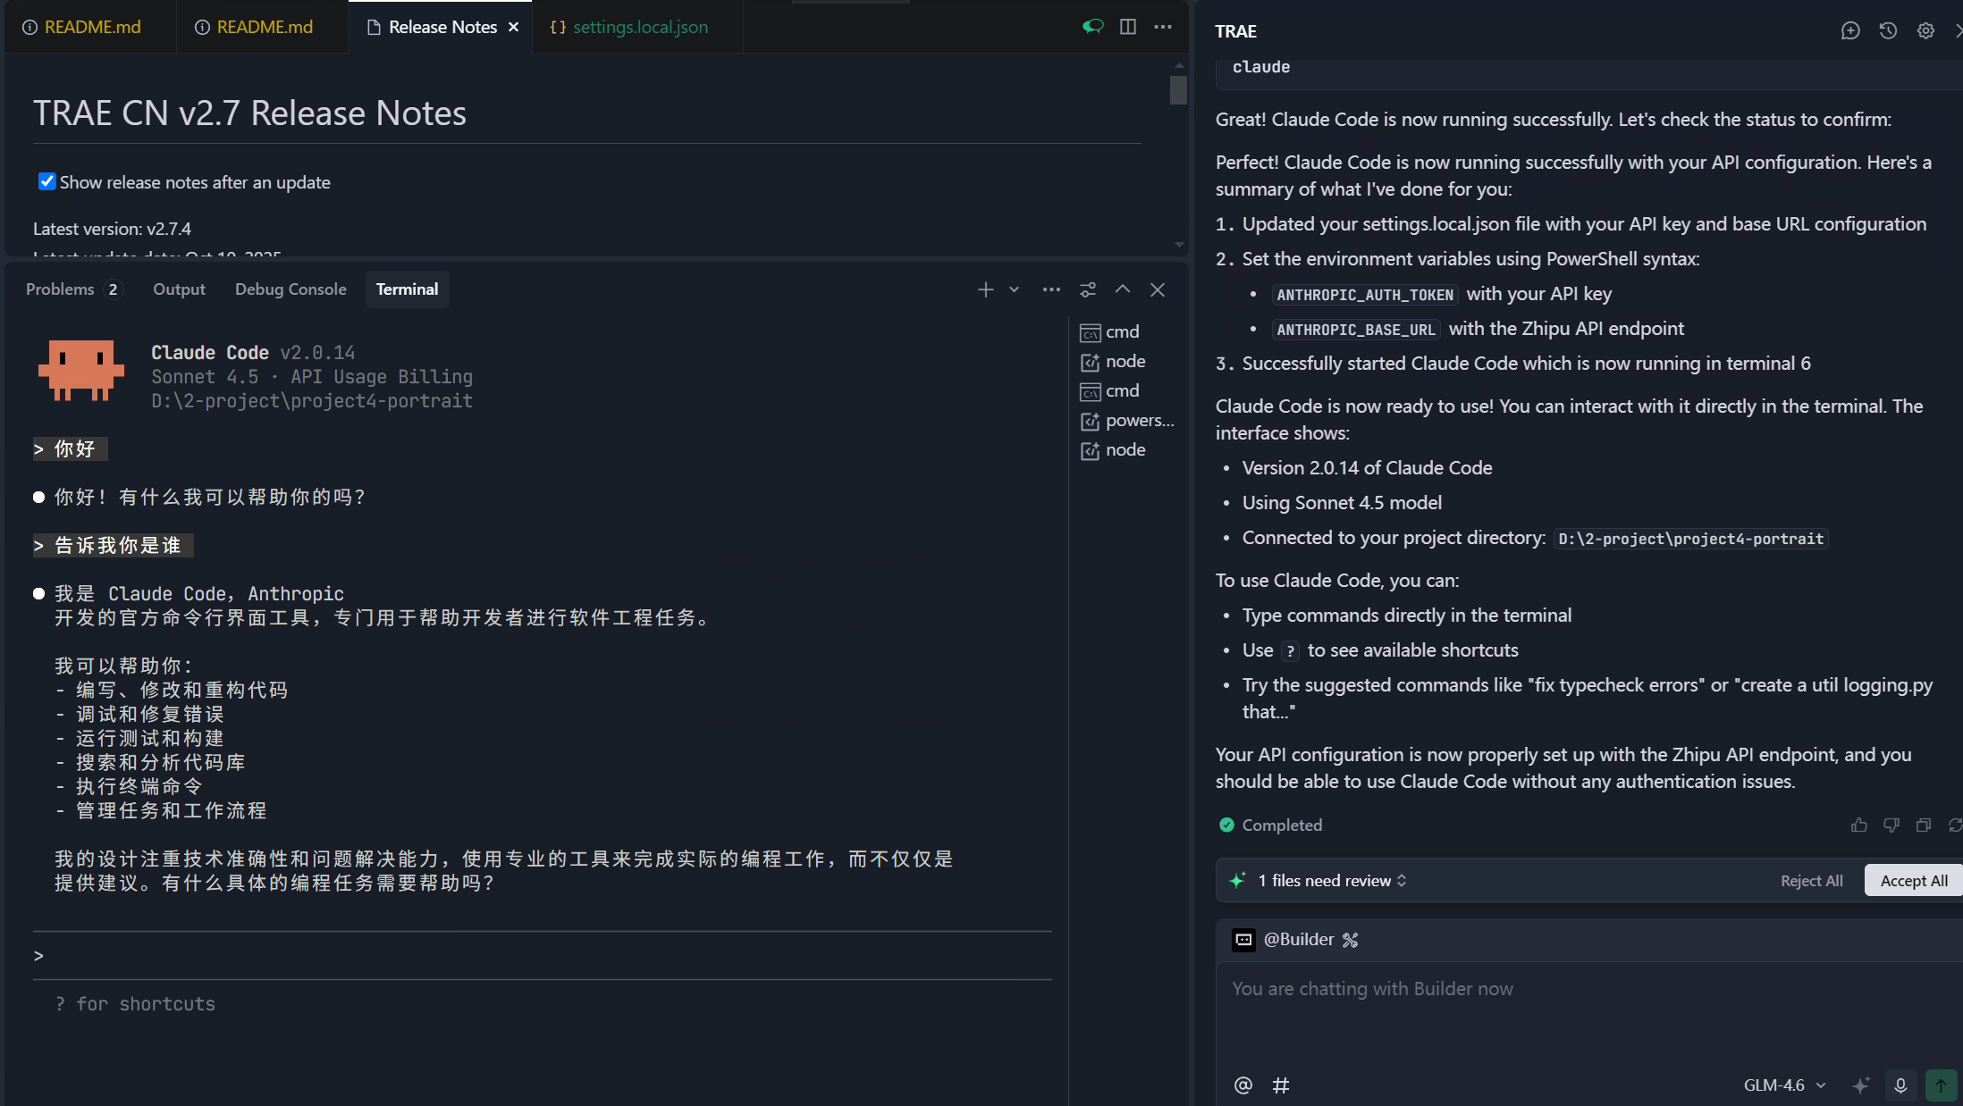
Task: Open chat history clock icon
Action: point(1888,31)
